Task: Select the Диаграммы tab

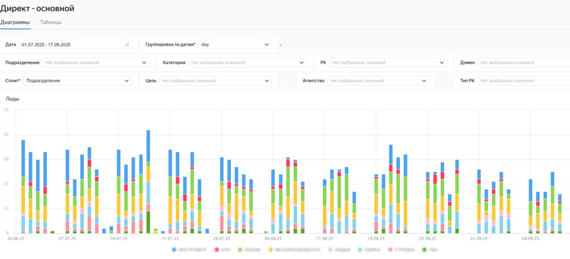Action: click(x=15, y=23)
